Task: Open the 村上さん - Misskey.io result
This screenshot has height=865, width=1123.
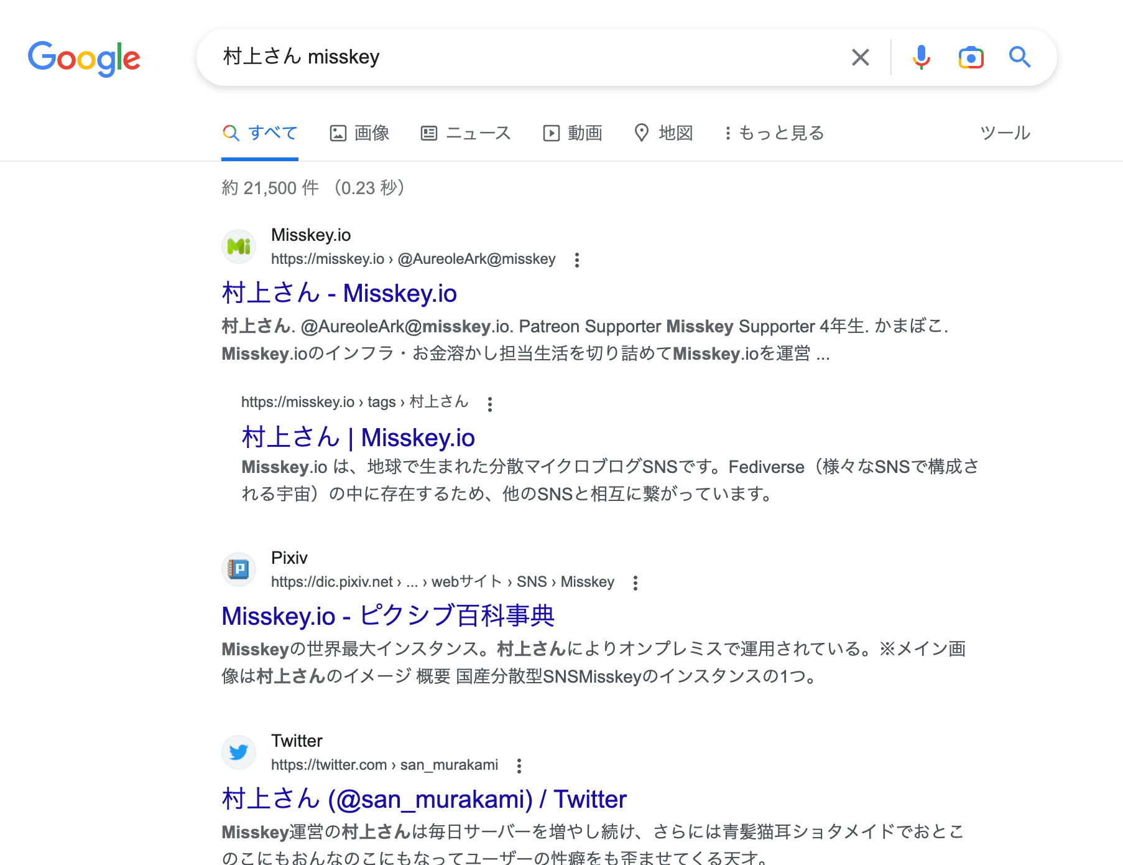Action: coord(339,293)
